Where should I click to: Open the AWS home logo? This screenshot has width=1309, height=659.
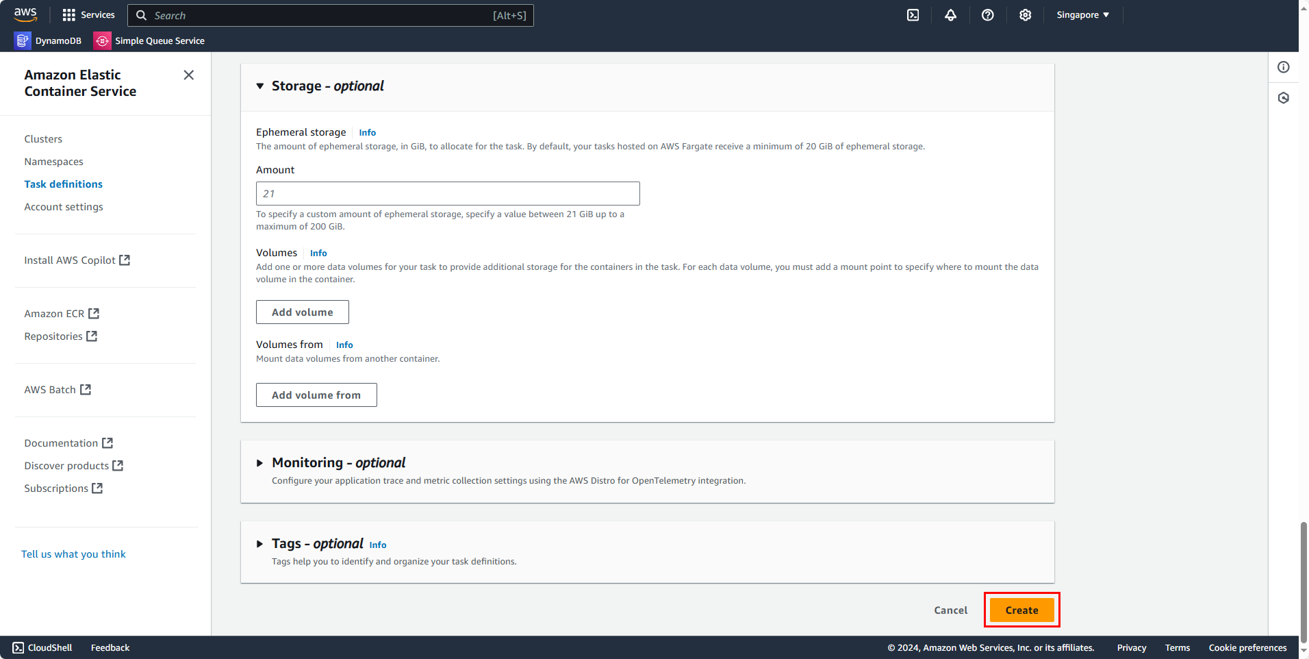pyautogui.click(x=25, y=14)
